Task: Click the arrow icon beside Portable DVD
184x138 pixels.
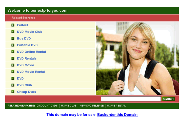Action: click(x=13, y=45)
